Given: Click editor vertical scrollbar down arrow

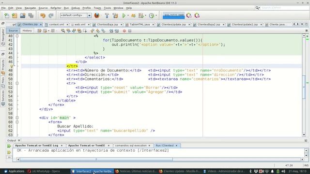Looking at the screenshot, I should 304,135.
